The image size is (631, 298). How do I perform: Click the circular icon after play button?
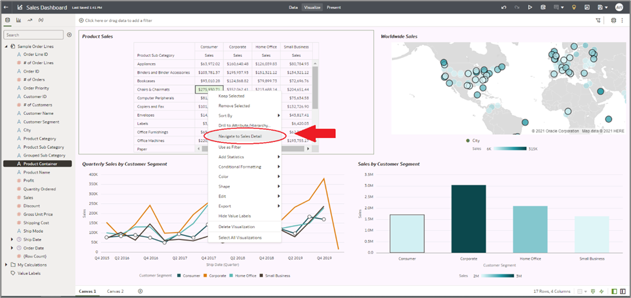tap(543, 7)
